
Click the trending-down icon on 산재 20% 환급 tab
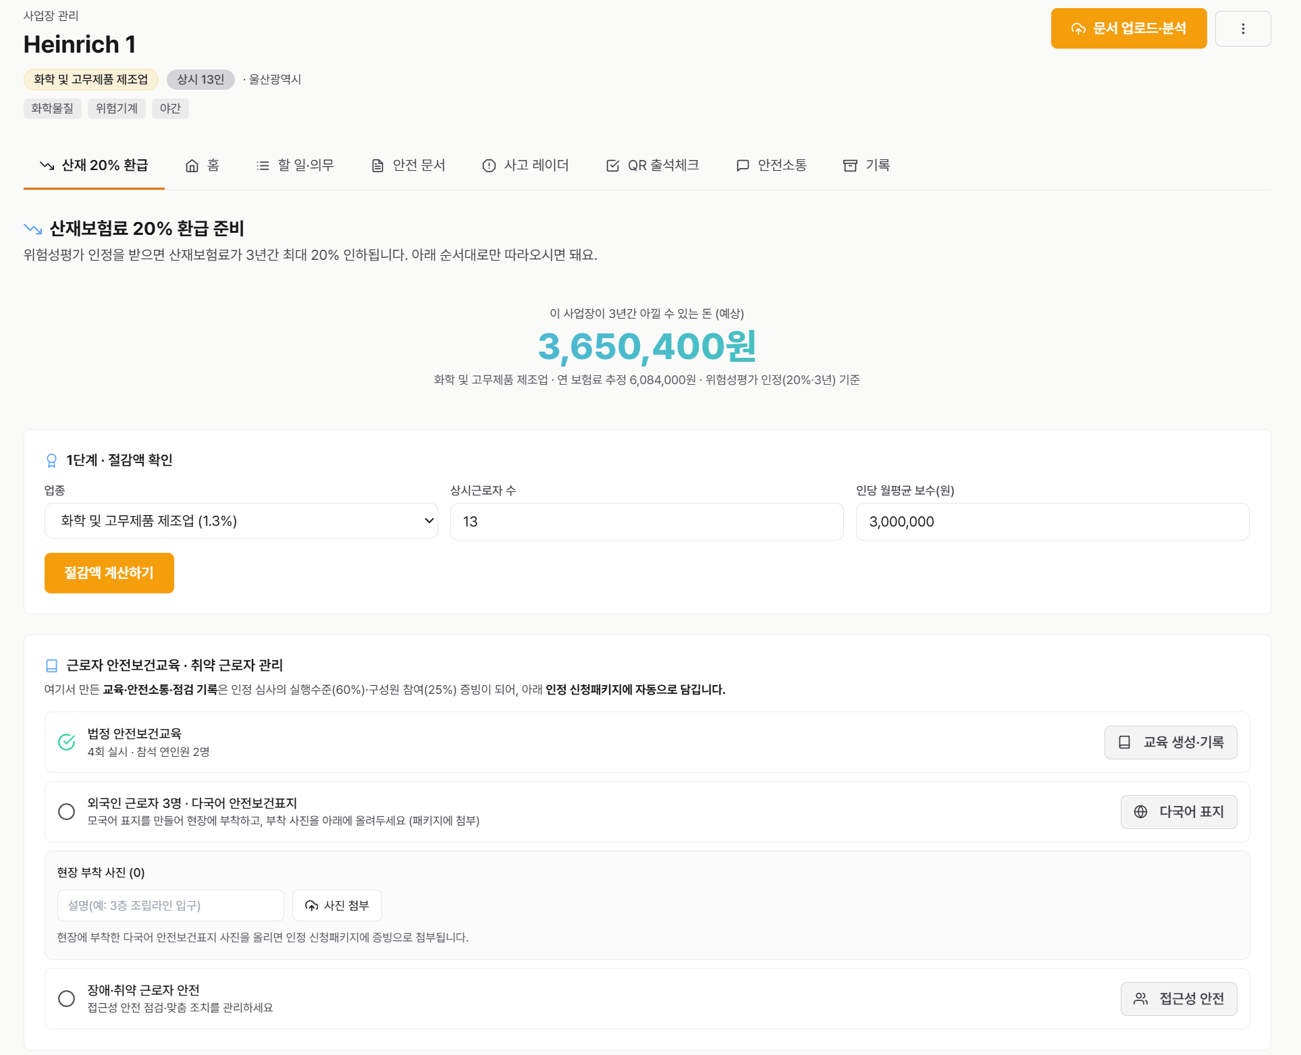pos(47,165)
